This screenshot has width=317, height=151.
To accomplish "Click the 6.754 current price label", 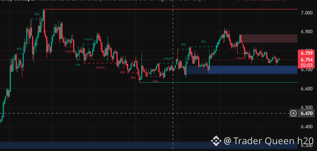I will pos(306,60).
